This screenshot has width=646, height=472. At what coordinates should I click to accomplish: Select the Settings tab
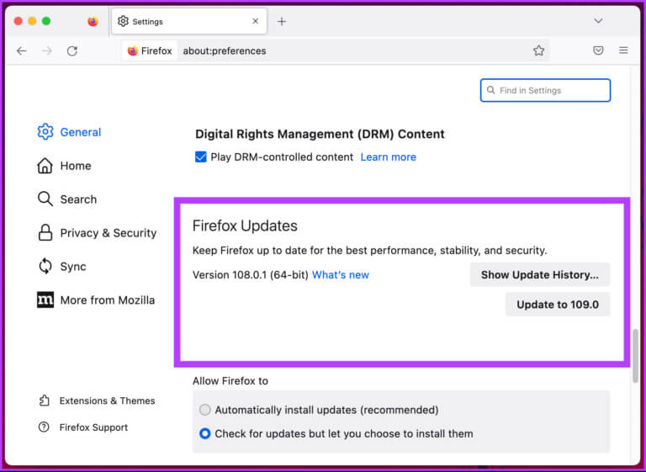coord(189,21)
